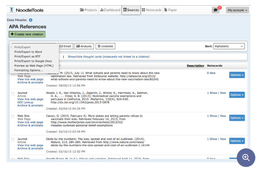View live web page for Ebola citation
260x175 pixels.
click(30, 145)
